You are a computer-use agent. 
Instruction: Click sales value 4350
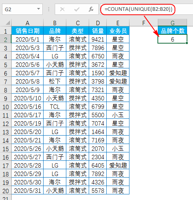pyautogui.click(x=98, y=98)
